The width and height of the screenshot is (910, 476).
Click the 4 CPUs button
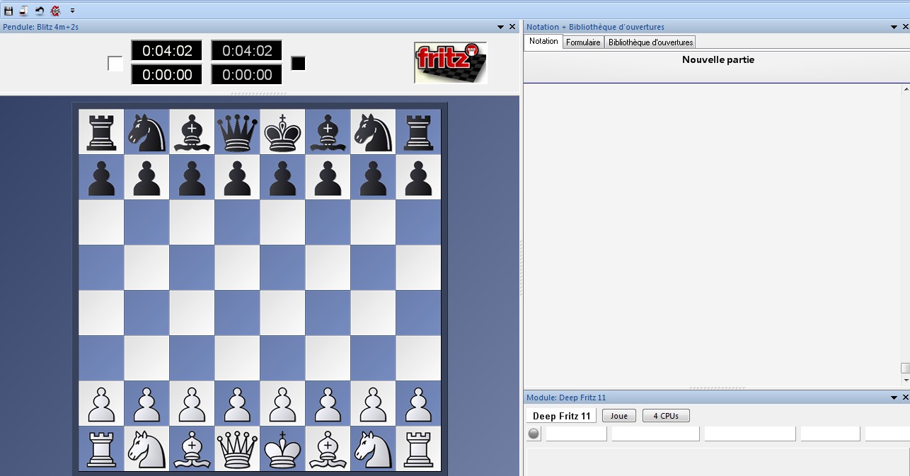pyautogui.click(x=665, y=416)
